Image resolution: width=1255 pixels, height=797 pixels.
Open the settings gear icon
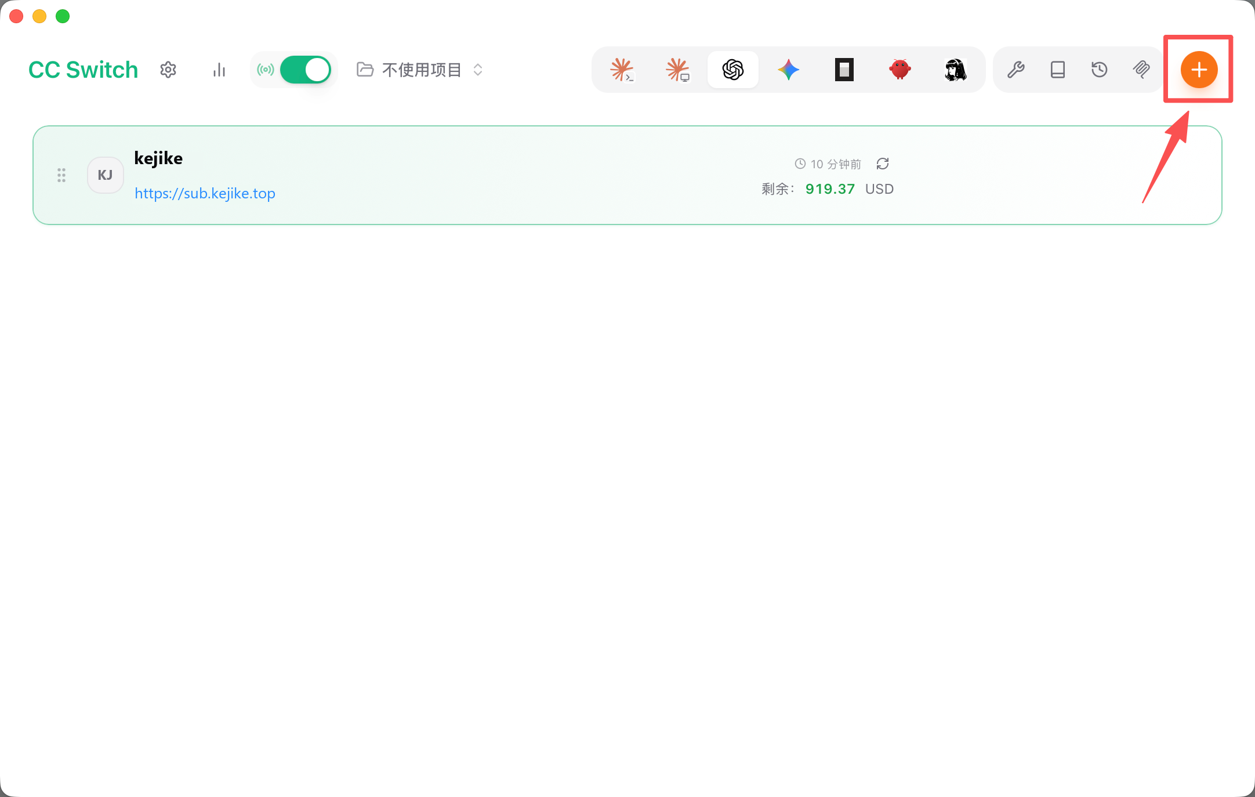point(168,70)
